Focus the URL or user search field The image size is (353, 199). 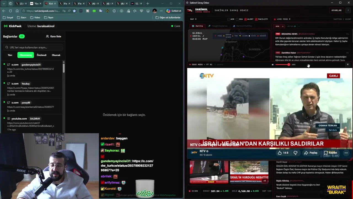(x=33, y=47)
